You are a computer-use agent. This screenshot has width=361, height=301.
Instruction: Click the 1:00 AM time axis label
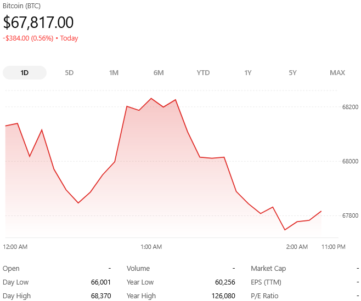[x=150, y=247]
